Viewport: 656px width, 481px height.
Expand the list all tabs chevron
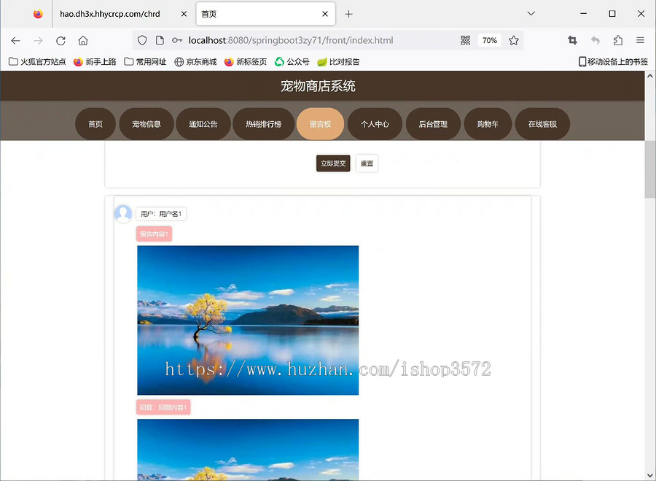pyautogui.click(x=531, y=13)
